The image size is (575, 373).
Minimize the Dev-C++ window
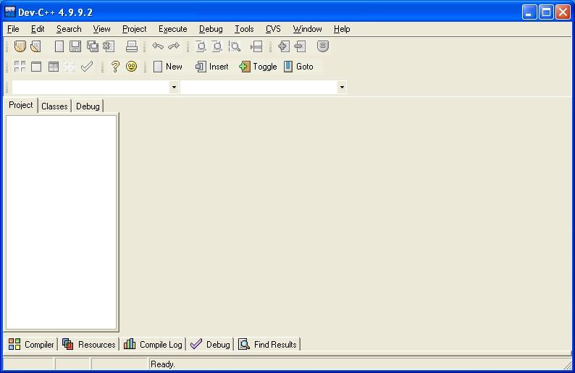[x=529, y=12]
